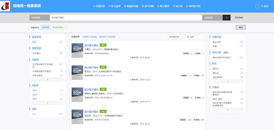Screen dimensions: 274x130
Task: Expand more publishers with plus button
Action: coord(47,79)
